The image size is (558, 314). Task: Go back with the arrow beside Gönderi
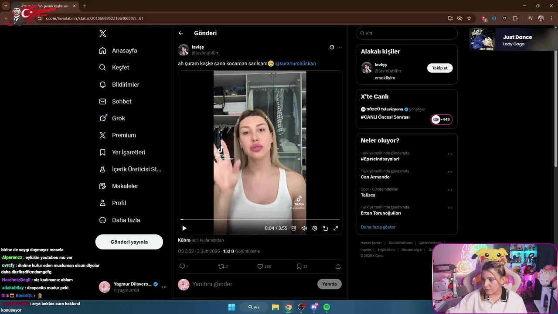click(181, 33)
